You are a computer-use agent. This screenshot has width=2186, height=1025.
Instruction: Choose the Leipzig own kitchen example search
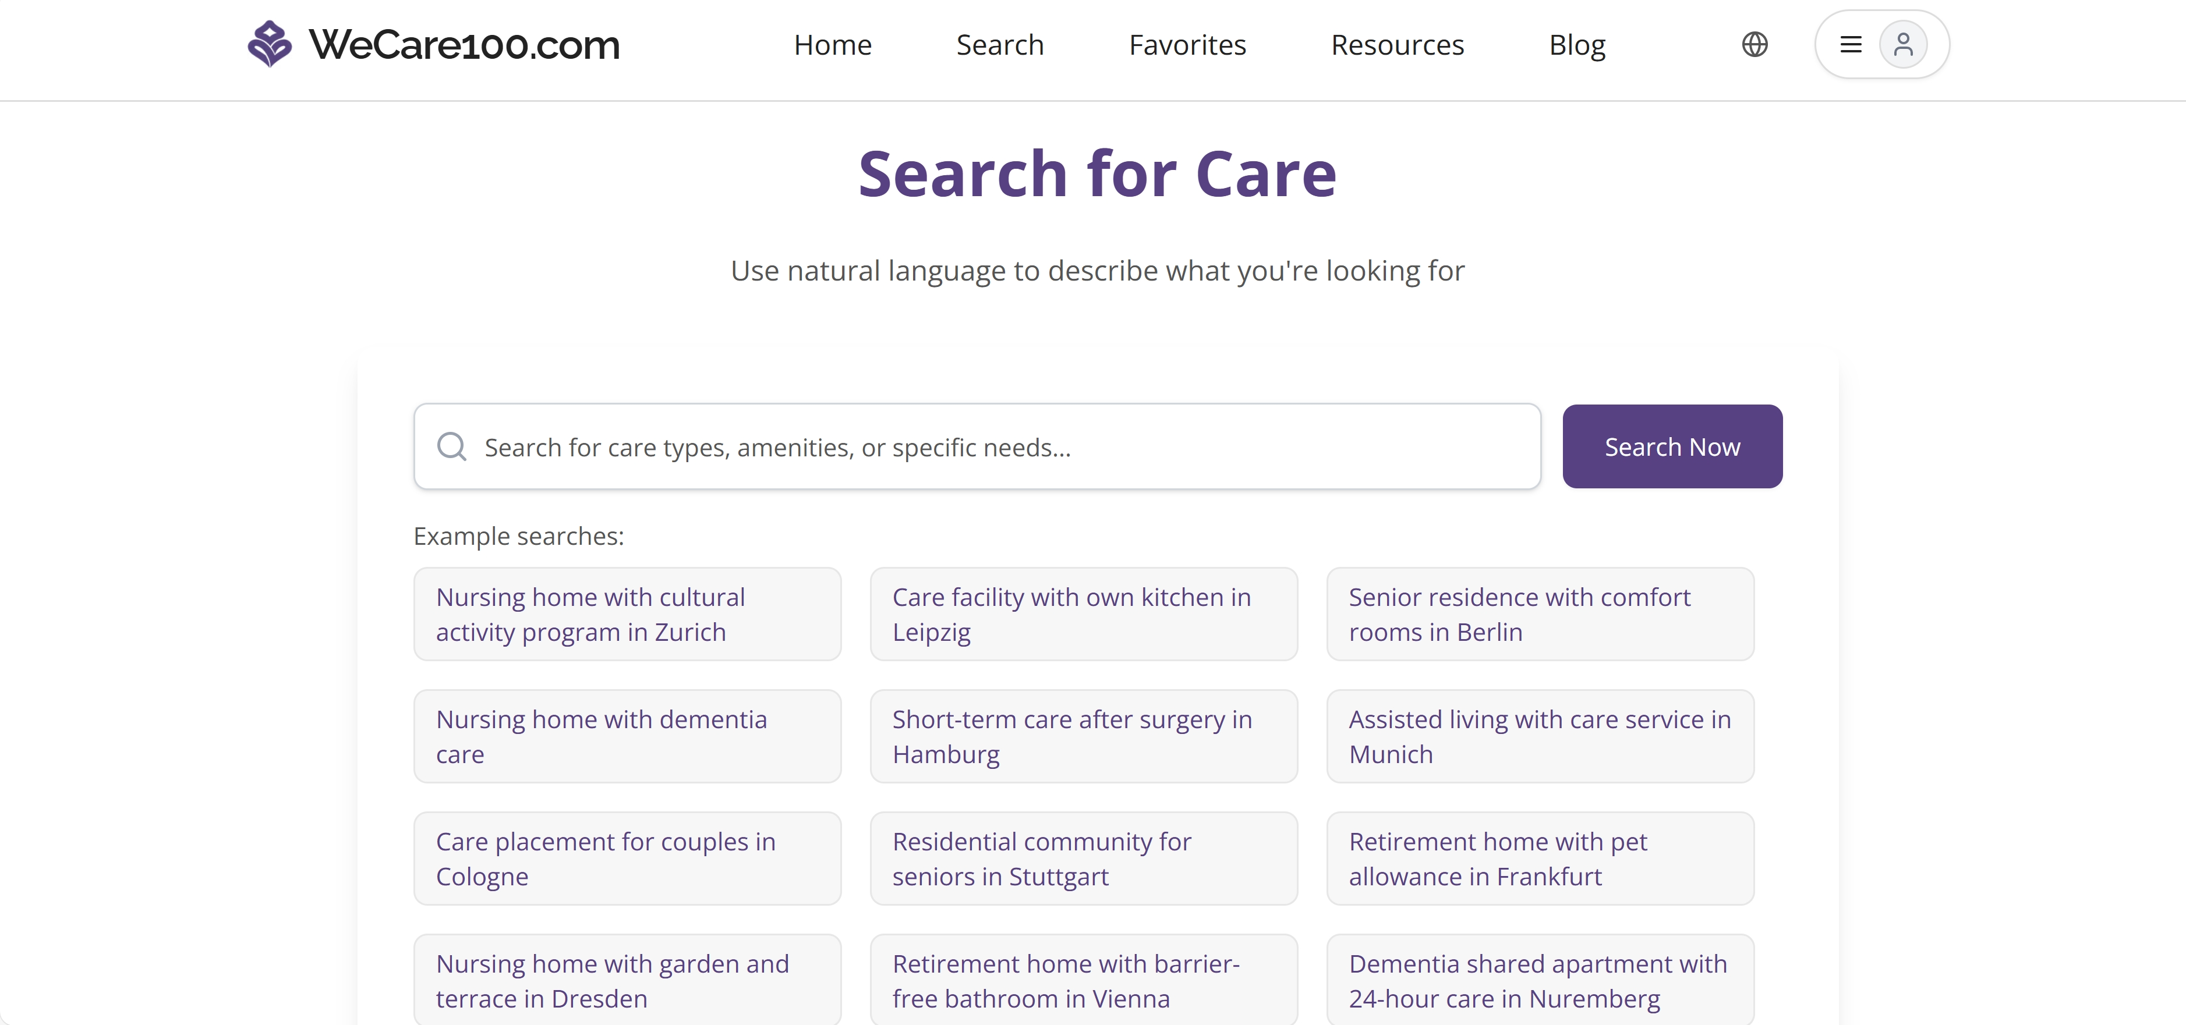pyautogui.click(x=1083, y=614)
